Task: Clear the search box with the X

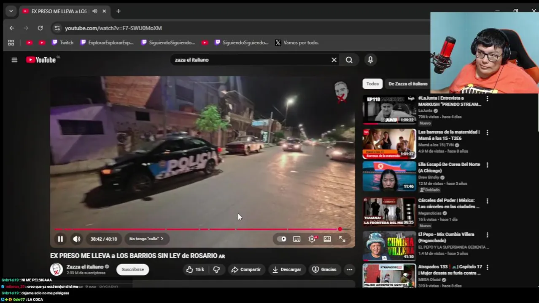Action: 334,60
